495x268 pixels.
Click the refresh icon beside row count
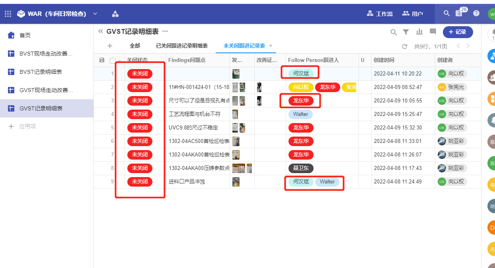coord(405,46)
